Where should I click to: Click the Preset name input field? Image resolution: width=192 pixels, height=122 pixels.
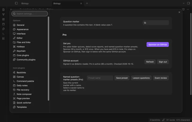(x=100, y=78)
